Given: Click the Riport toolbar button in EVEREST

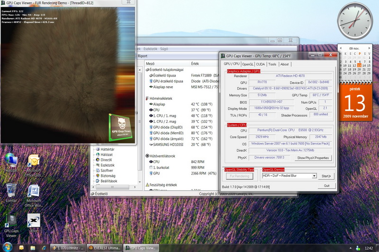Looking at the screenshot, I should pos(143,56).
